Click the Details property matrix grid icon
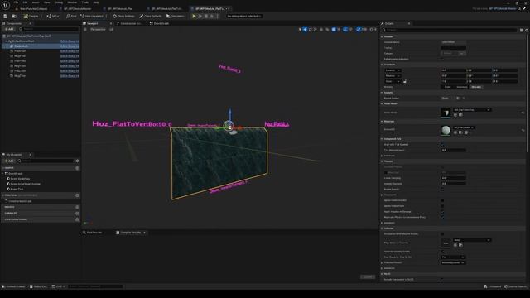The height and width of the screenshot is (298, 530). (x=521, y=30)
